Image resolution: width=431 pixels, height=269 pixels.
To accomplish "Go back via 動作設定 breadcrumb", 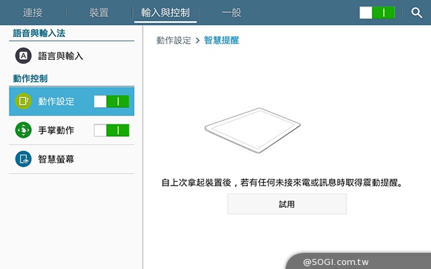I will pos(174,40).
